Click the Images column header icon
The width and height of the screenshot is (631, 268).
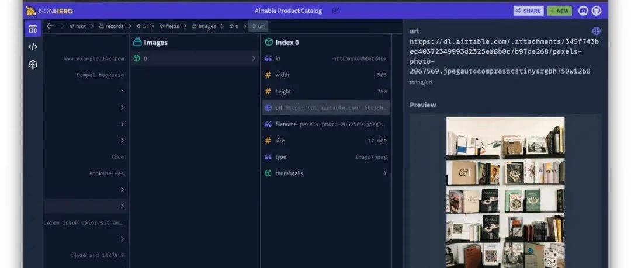pyautogui.click(x=138, y=42)
